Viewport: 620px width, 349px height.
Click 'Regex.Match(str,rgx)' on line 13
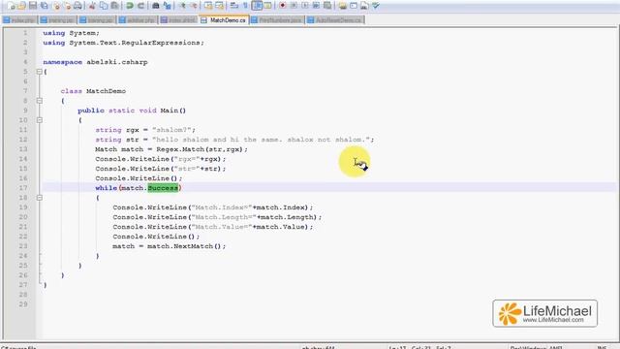pos(200,149)
